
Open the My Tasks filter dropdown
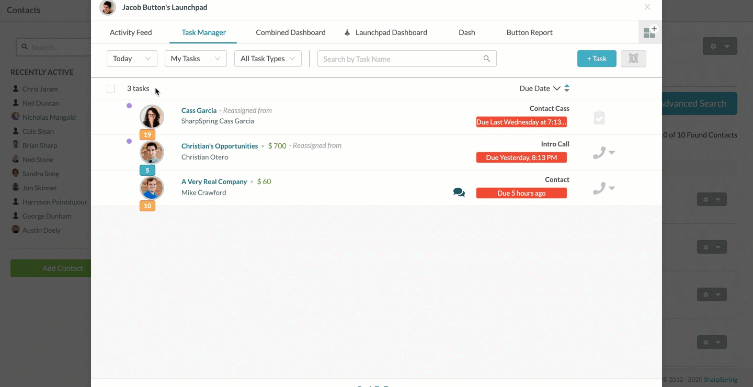tap(196, 59)
